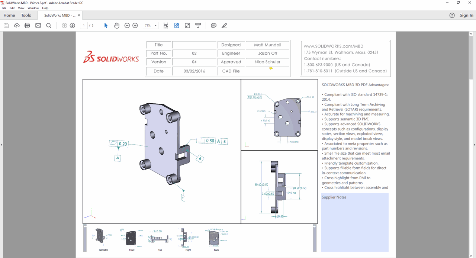
Task: Select the SolidWorks MBD document tab
Action: click(x=60, y=15)
